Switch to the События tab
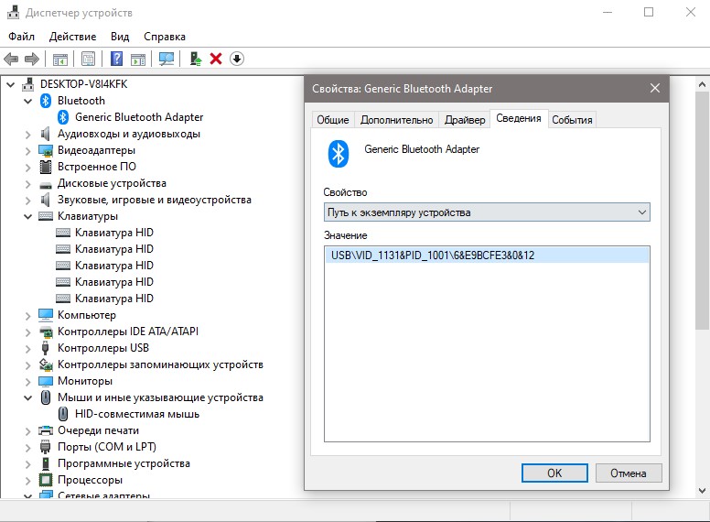The height and width of the screenshot is (522, 710). [572, 120]
